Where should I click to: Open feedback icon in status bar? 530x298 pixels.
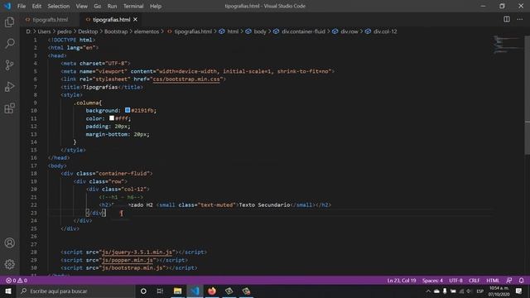tap(509, 281)
